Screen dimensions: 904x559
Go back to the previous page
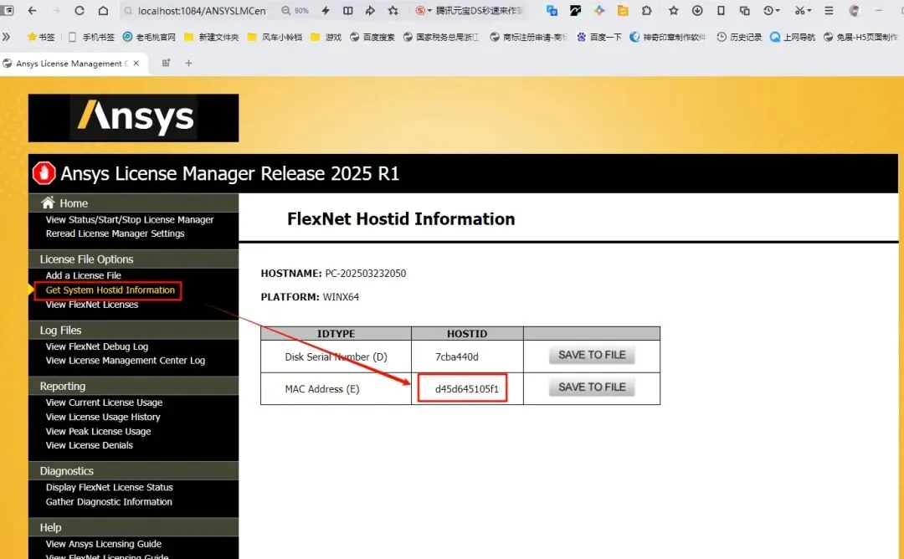coord(33,10)
